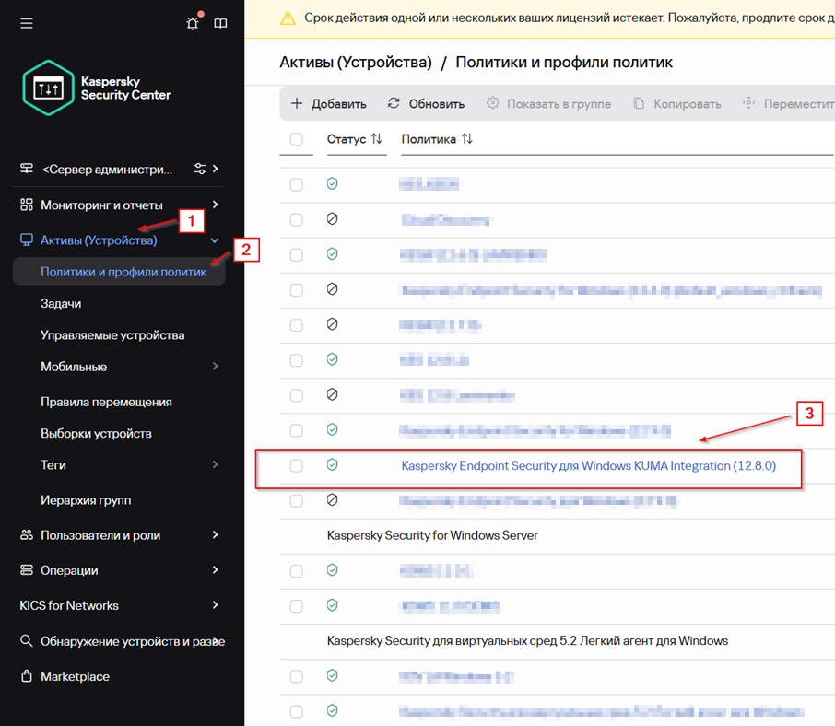Expand Пользователи и роли section
The height and width of the screenshot is (726, 835).
tap(215, 535)
